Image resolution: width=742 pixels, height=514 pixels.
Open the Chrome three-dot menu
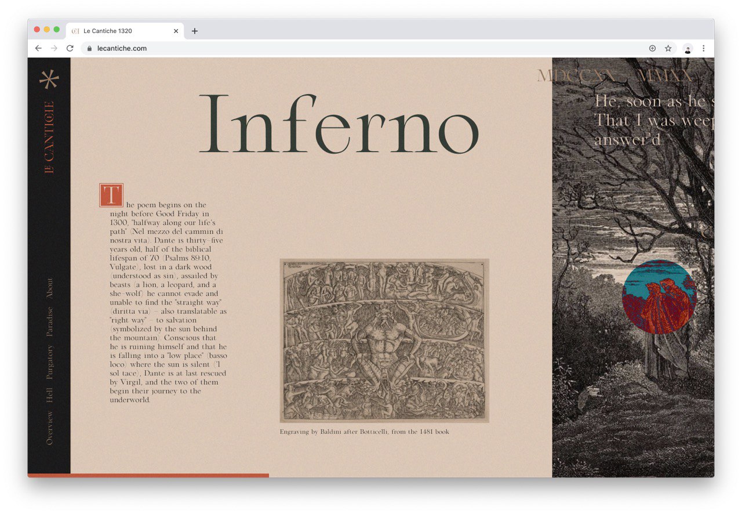[x=704, y=48]
